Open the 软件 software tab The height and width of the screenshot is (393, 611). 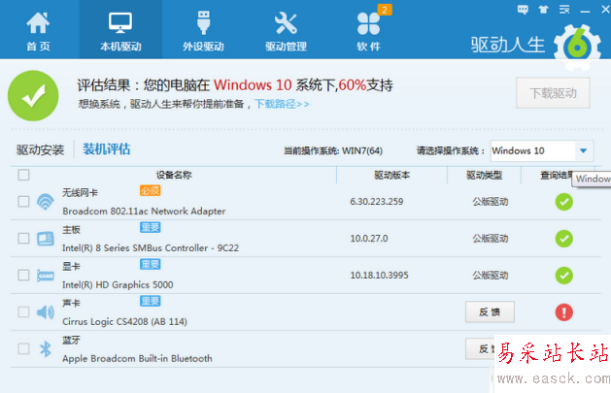click(x=368, y=31)
